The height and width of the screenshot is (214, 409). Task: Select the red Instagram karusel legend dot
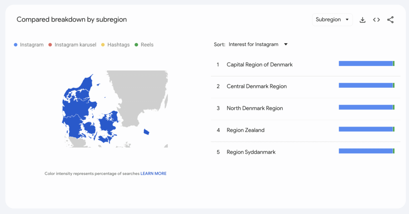point(50,45)
